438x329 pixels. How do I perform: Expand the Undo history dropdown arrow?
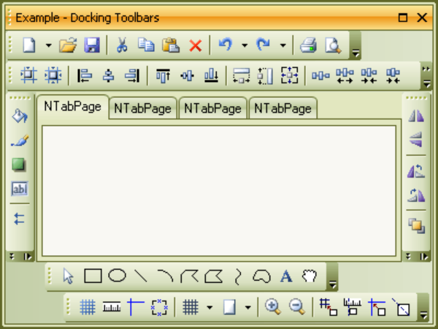click(245, 45)
